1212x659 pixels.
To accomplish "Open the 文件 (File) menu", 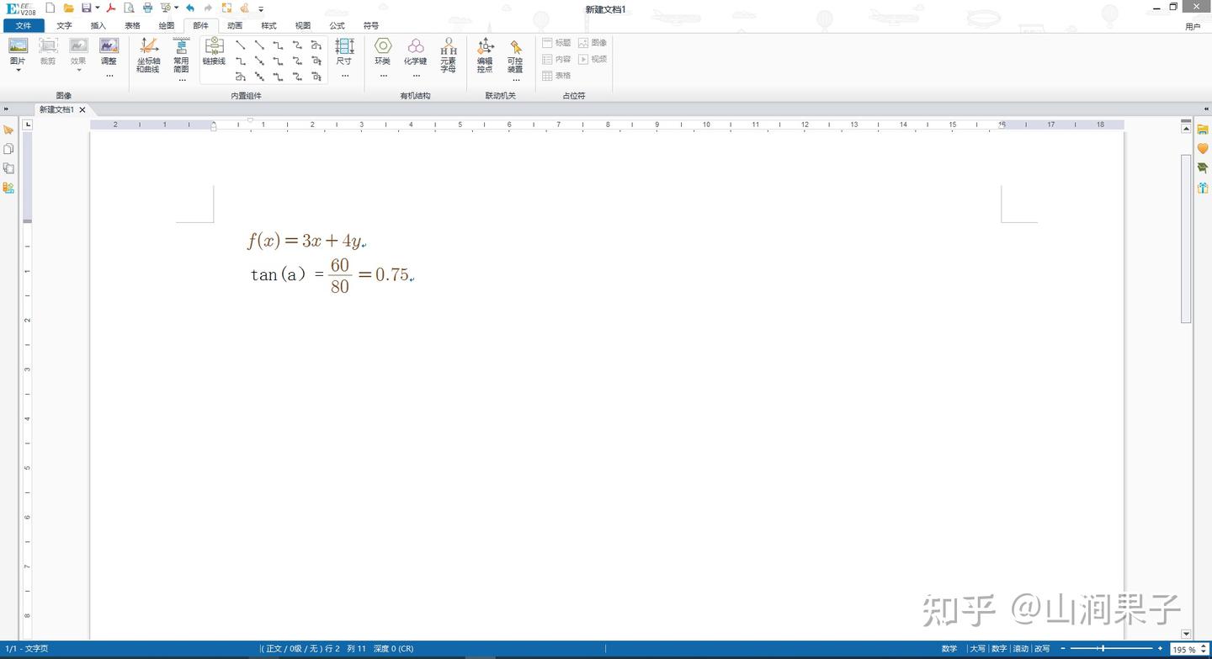I will coord(24,26).
